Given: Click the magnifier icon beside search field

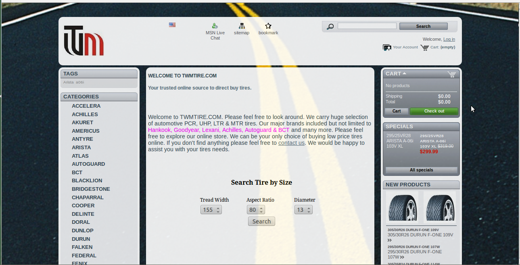Looking at the screenshot, I should [330, 27].
